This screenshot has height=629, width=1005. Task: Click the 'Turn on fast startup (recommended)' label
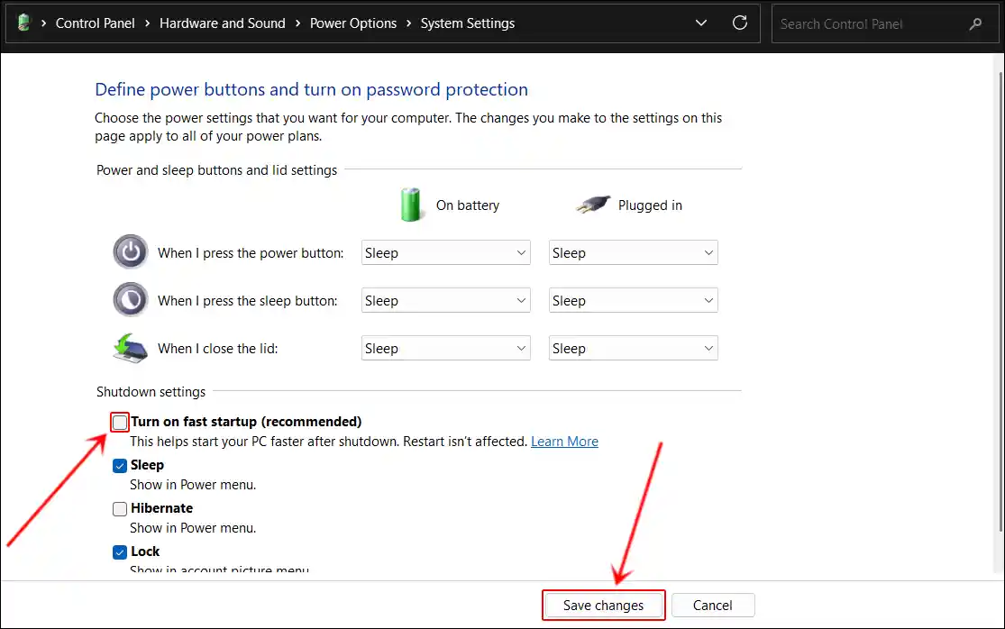tap(246, 422)
